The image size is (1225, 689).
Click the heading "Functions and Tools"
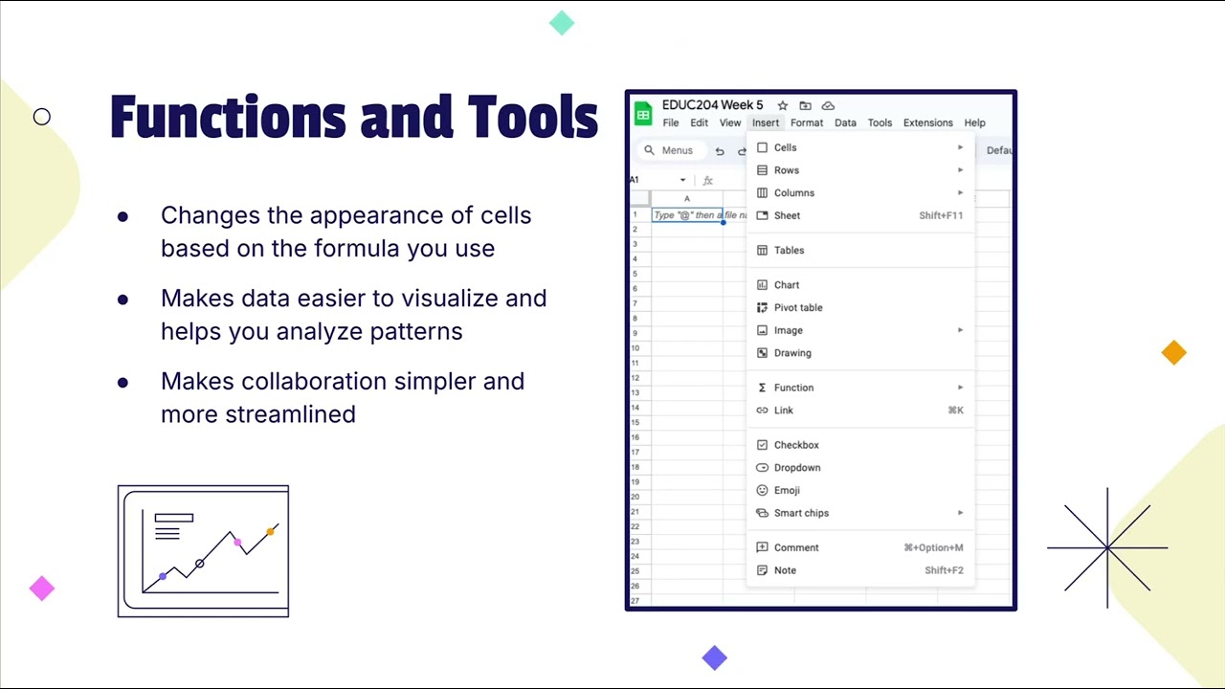(354, 117)
